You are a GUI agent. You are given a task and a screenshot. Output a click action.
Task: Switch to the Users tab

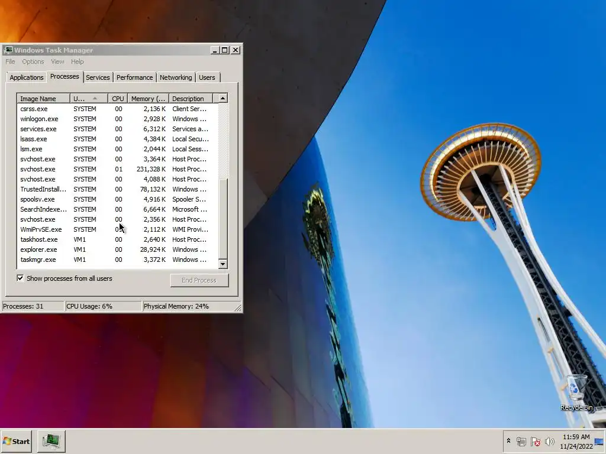[207, 77]
